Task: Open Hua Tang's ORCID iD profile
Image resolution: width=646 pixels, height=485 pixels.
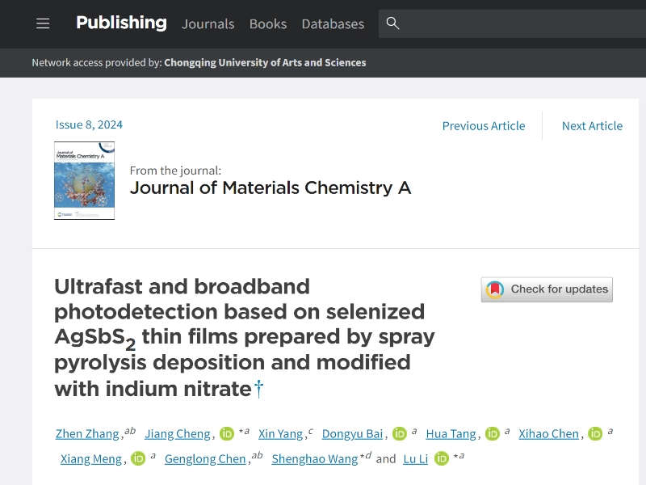Action: click(x=492, y=433)
